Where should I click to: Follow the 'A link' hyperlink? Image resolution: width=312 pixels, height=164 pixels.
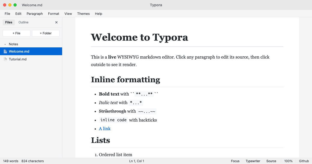105,129
